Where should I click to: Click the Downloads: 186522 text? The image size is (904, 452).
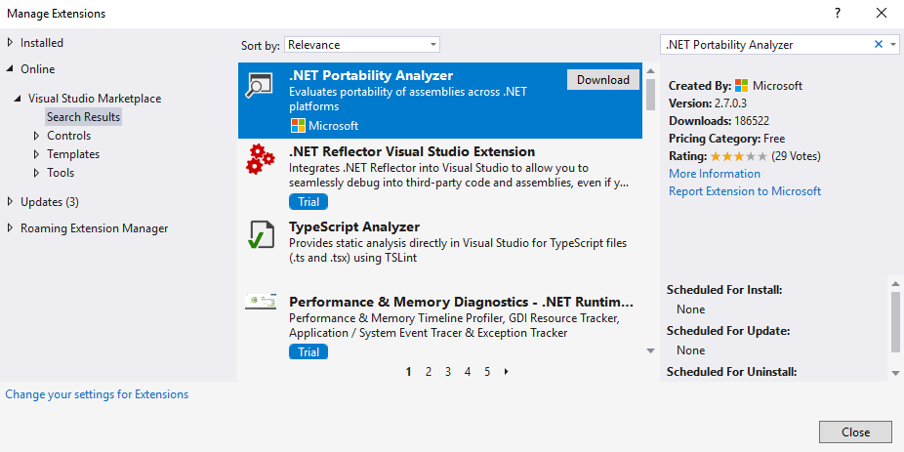pyautogui.click(x=719, y=121)
